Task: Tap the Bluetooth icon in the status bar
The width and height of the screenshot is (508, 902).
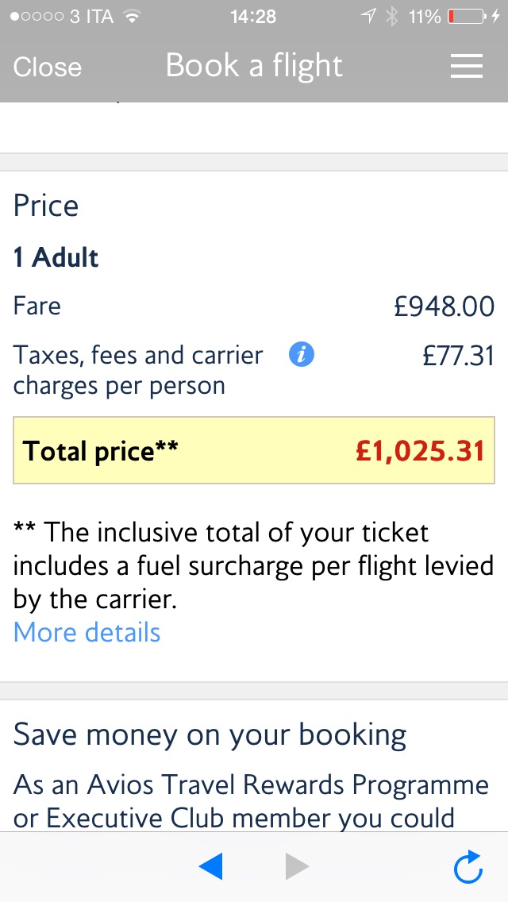Action: tap(391, 17)
